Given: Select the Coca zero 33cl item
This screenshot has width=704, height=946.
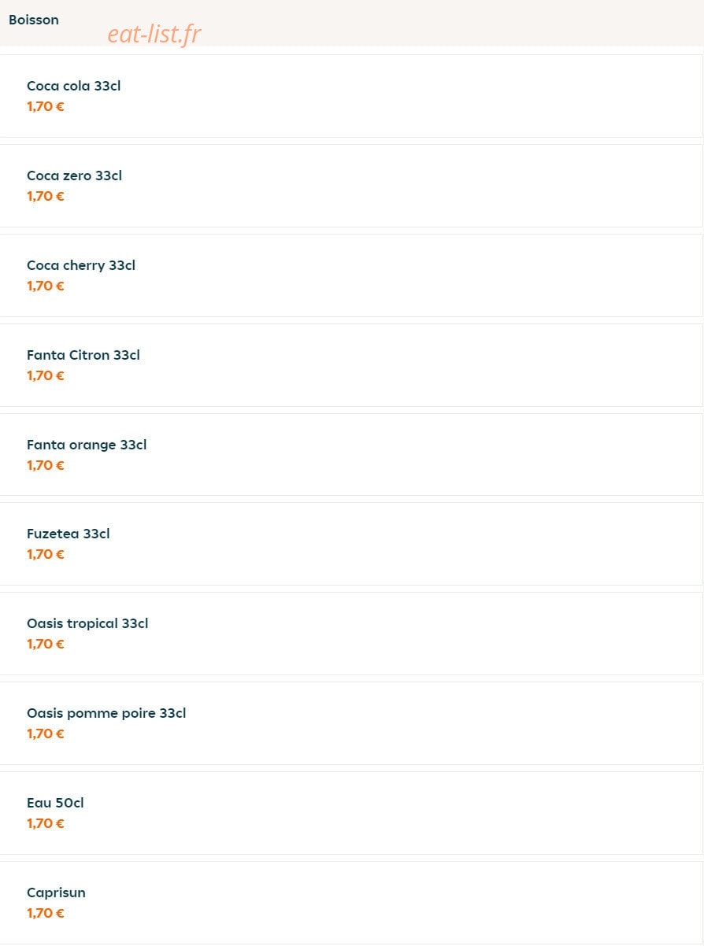Looking at the screenshot, I should pyautogui.click(x=351, y=186).
